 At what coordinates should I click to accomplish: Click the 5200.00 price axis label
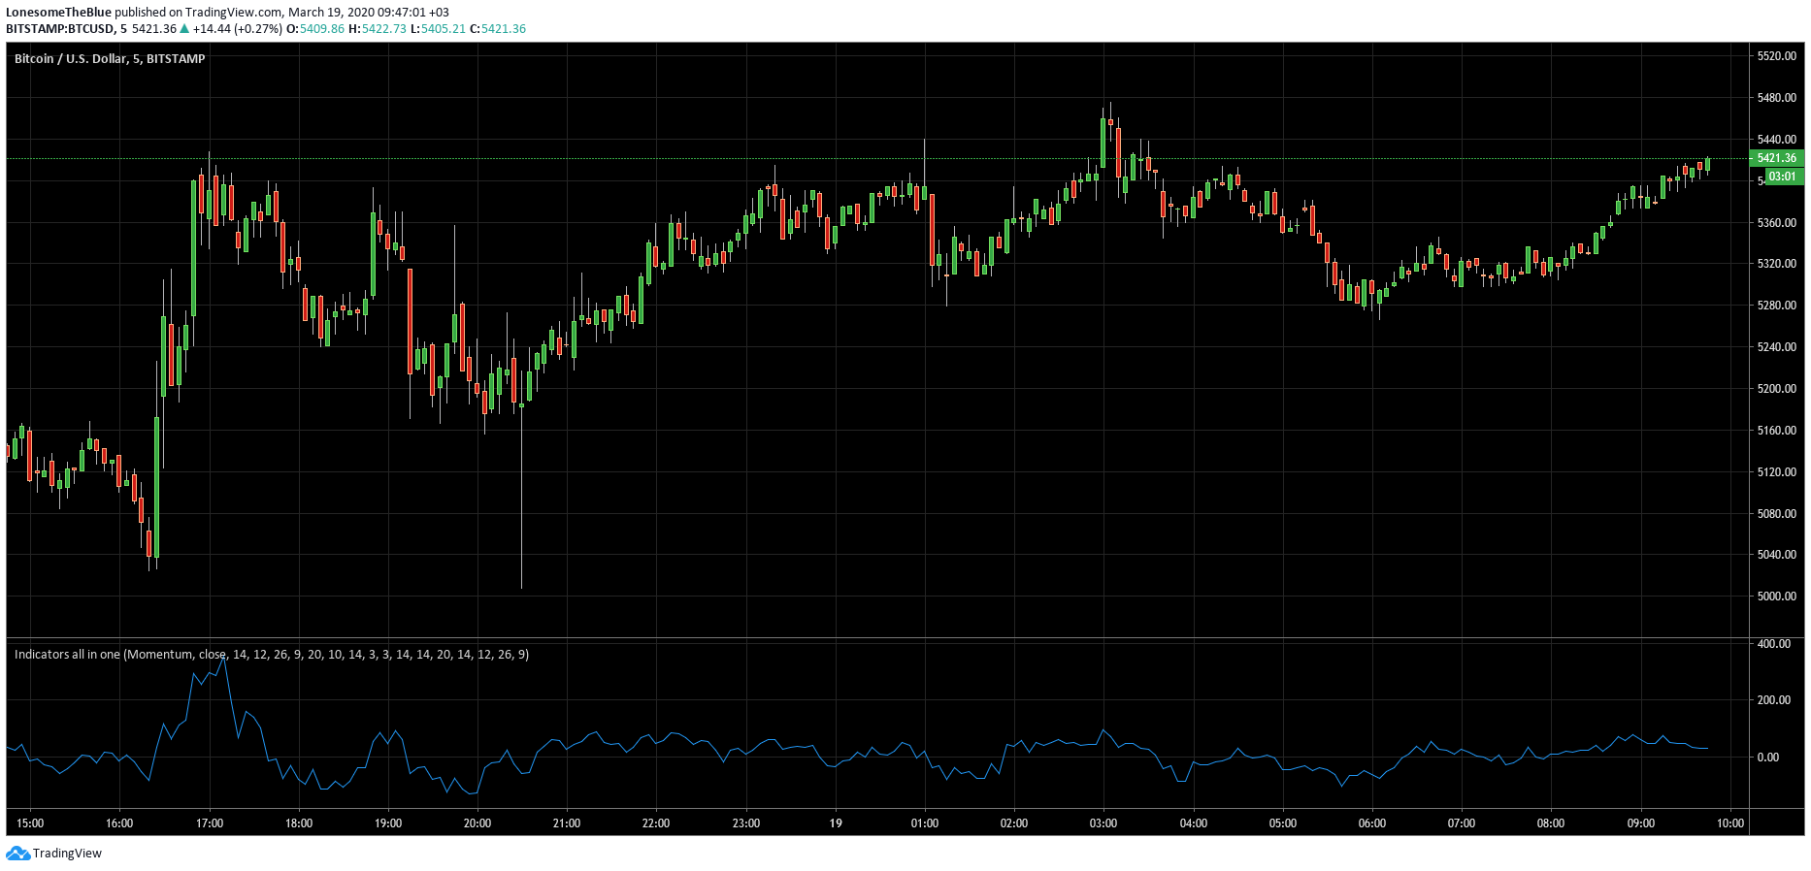[x=1776, y=389]
